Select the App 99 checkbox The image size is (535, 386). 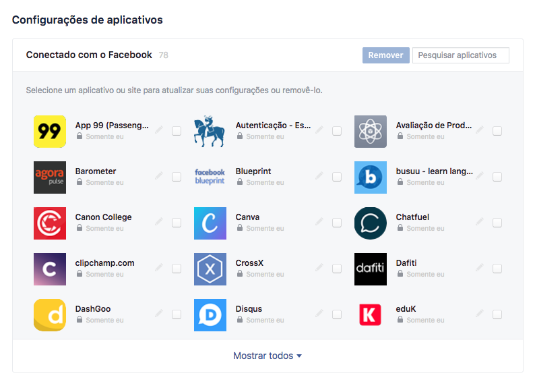[x=177, y=131]
